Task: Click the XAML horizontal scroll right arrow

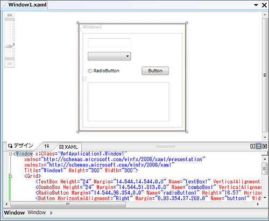Action: tap(258, 204)
